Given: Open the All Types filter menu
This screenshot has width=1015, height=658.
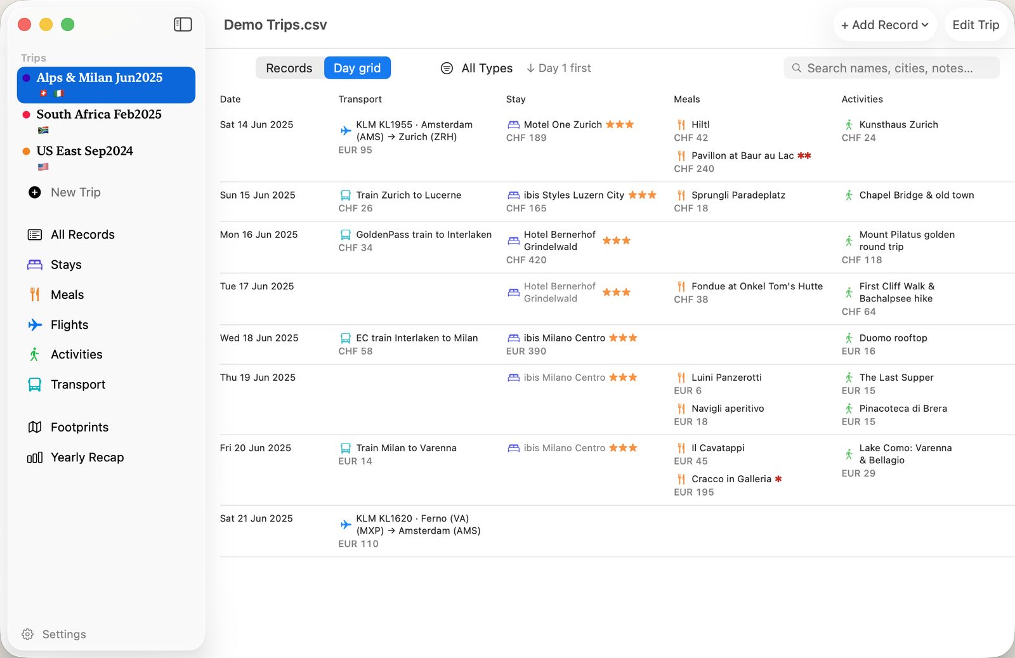Looking at the screenshot, I should click(x=476, y=68).
